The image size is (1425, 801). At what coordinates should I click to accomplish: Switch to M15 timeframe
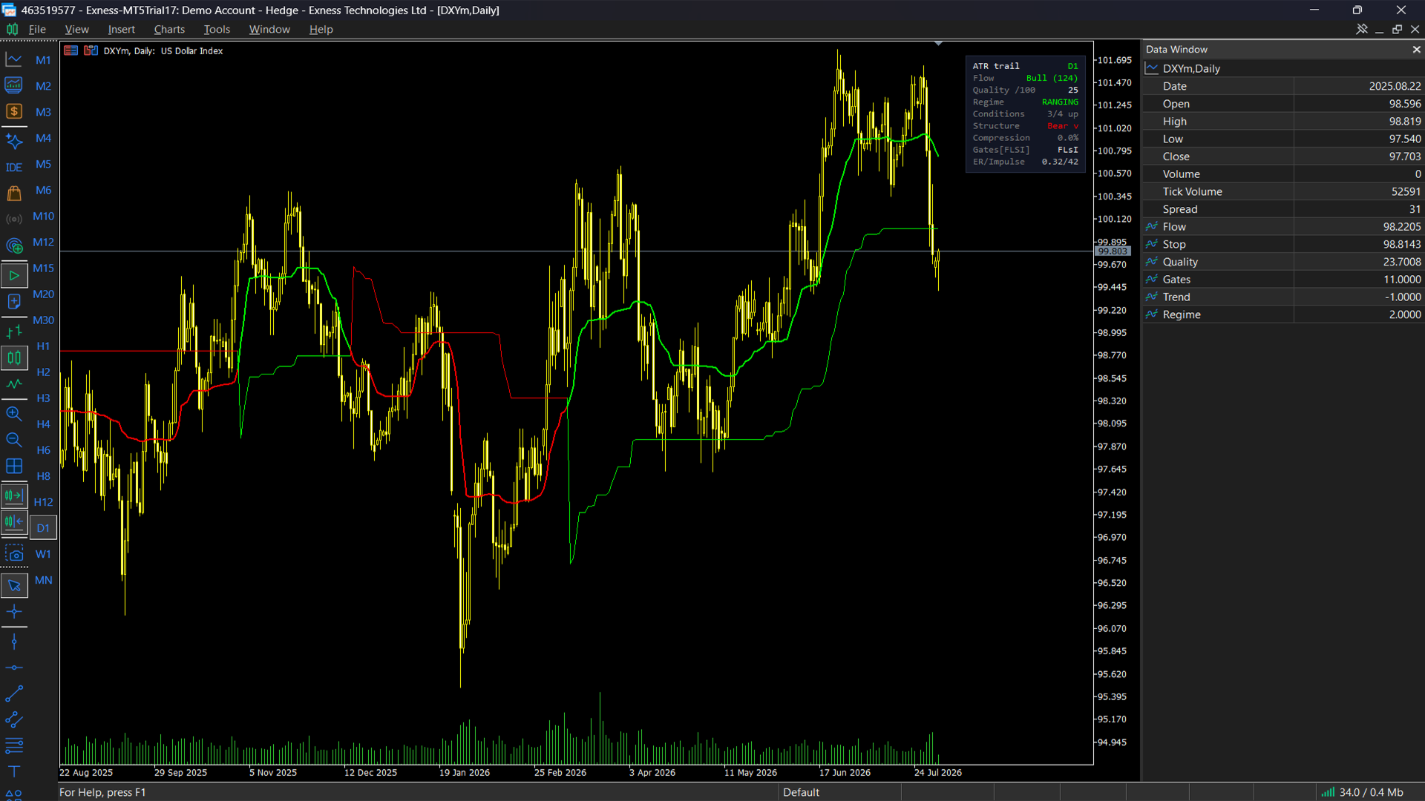tap(43, 268)
